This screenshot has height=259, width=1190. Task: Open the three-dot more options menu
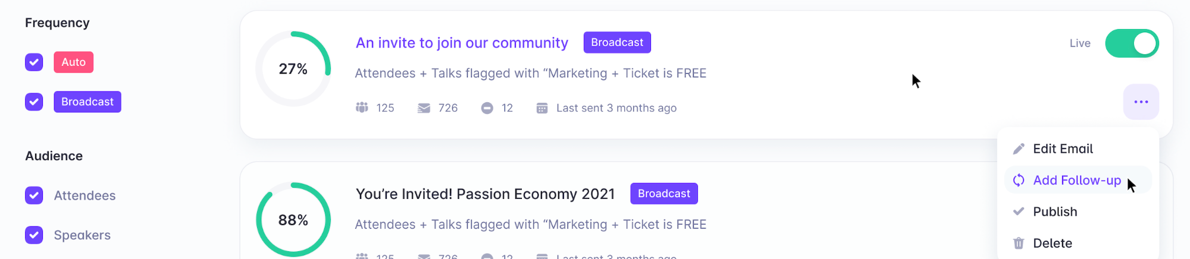coord(1141,102)
